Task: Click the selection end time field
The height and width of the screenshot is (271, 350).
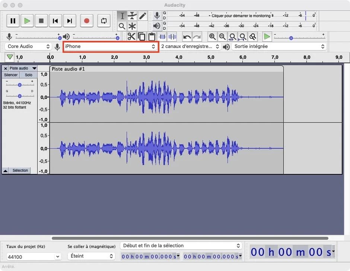Action: [212, 257]
